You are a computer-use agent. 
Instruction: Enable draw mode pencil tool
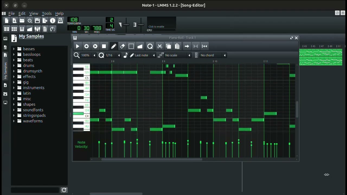pyautogui.click(x=114, y=46)
